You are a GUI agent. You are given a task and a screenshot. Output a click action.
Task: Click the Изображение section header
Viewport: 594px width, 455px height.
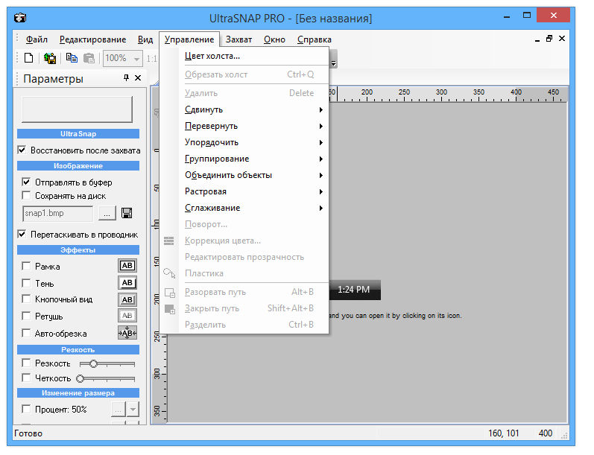click(78, 166)
